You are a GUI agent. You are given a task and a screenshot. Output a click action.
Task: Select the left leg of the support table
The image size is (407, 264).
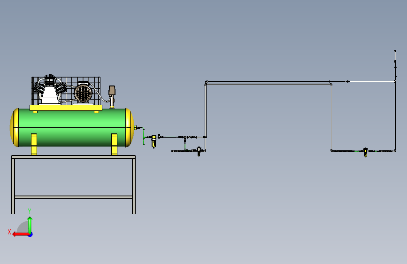(13, 186)
